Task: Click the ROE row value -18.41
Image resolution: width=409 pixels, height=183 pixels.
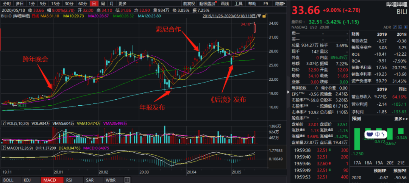Action: 381,54
